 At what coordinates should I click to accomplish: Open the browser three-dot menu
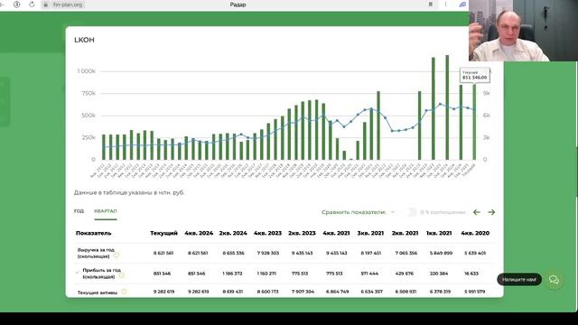[445, 5]
